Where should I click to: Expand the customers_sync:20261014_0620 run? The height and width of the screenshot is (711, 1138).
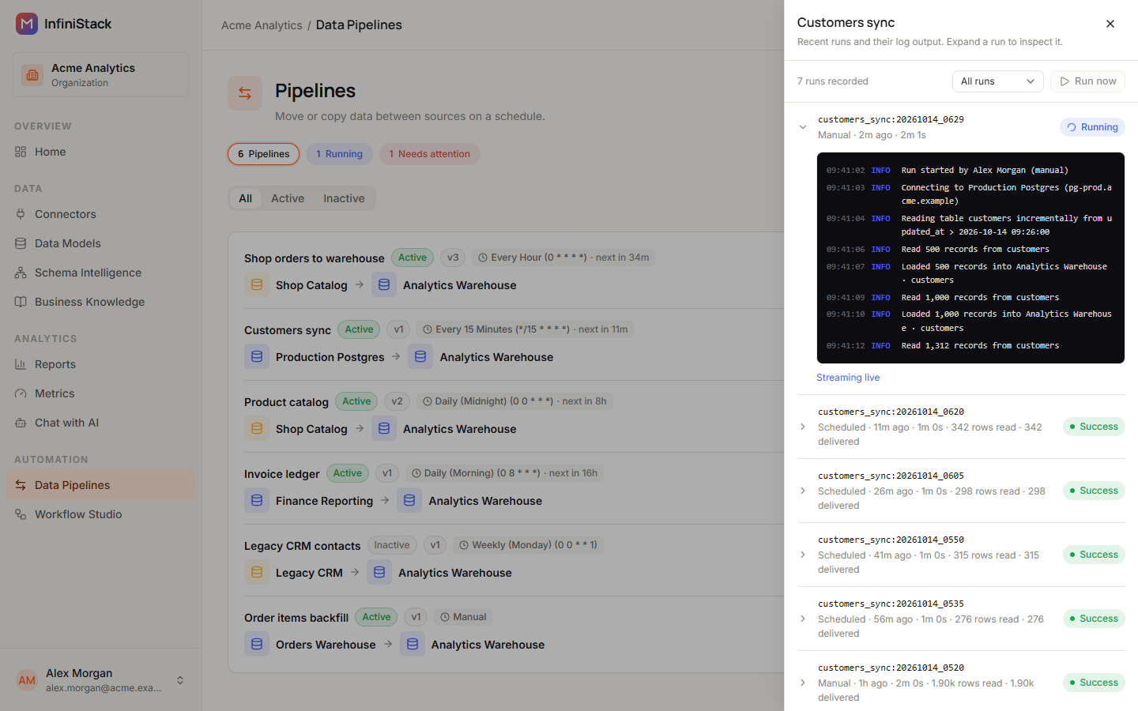click(803, 427)
